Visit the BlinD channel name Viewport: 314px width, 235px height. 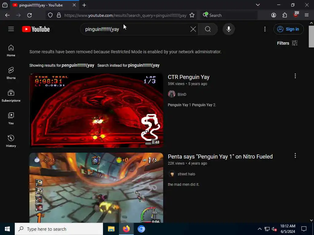[x=182, y=95]
